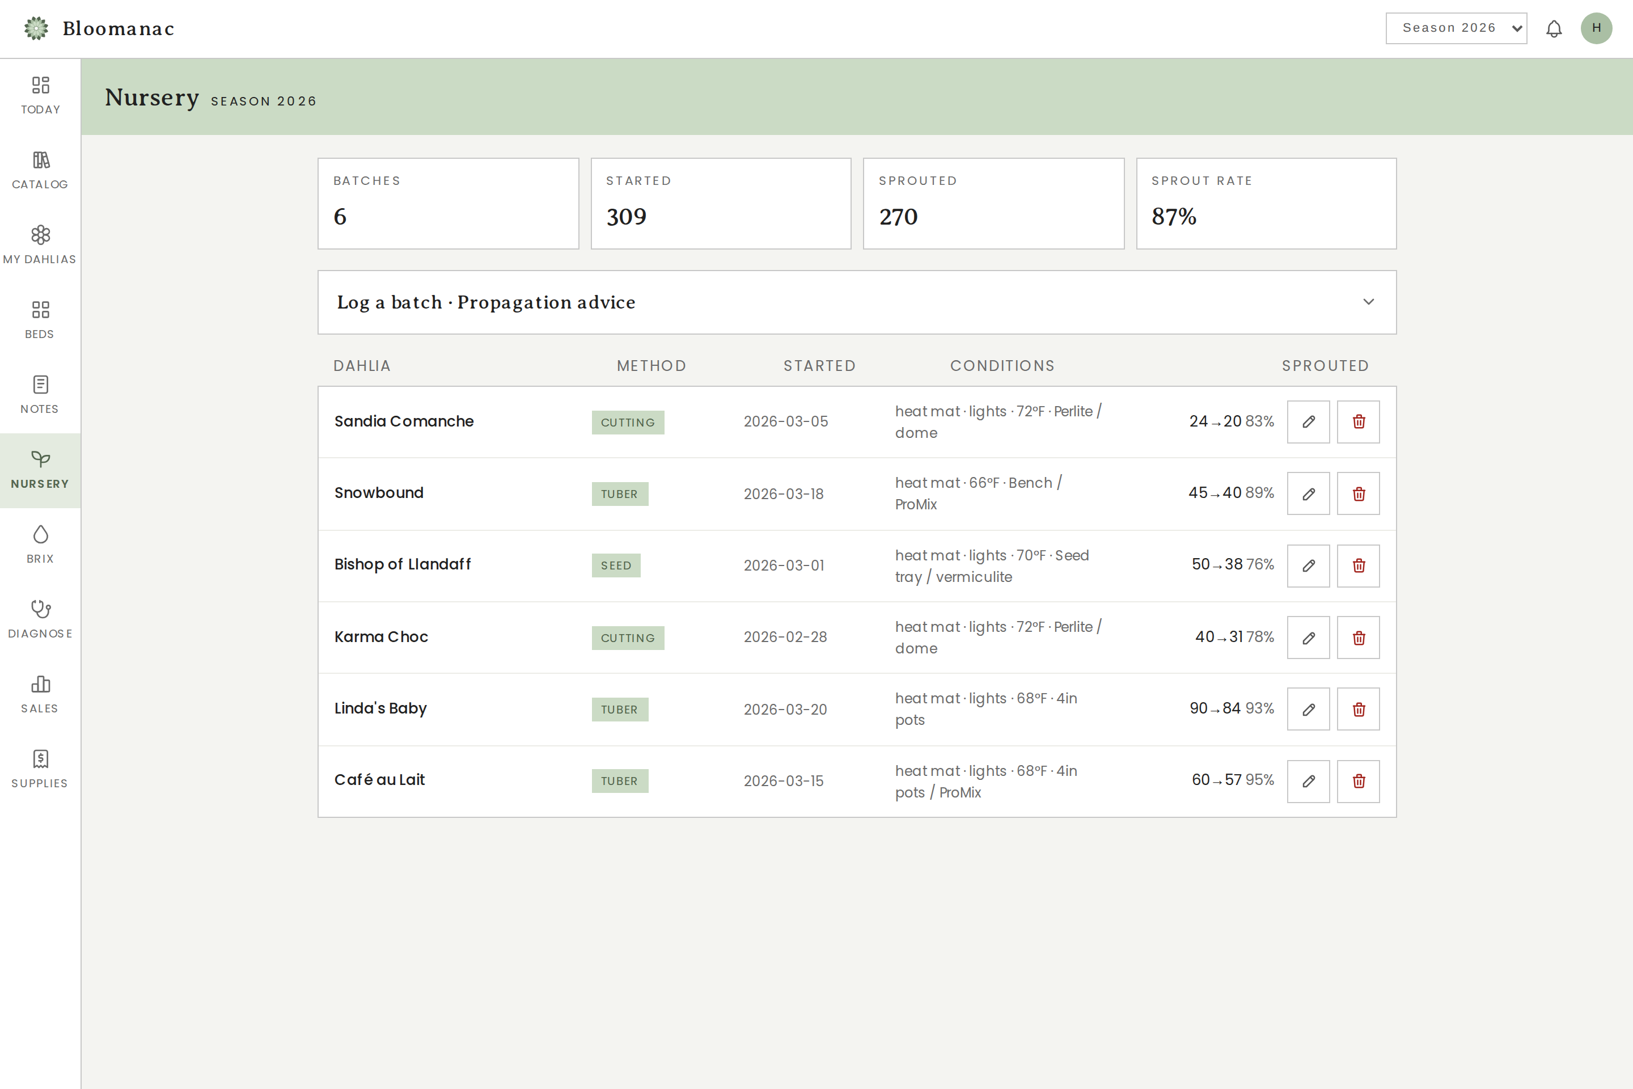
Task: Click the TUBER tag on Snowbound
Action: coord(619,494)
